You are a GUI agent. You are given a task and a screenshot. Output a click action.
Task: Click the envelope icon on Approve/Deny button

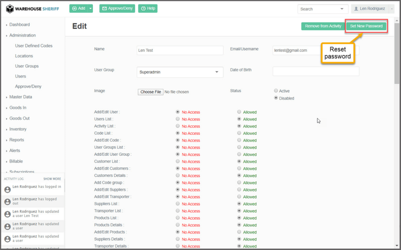click(104, 9)
